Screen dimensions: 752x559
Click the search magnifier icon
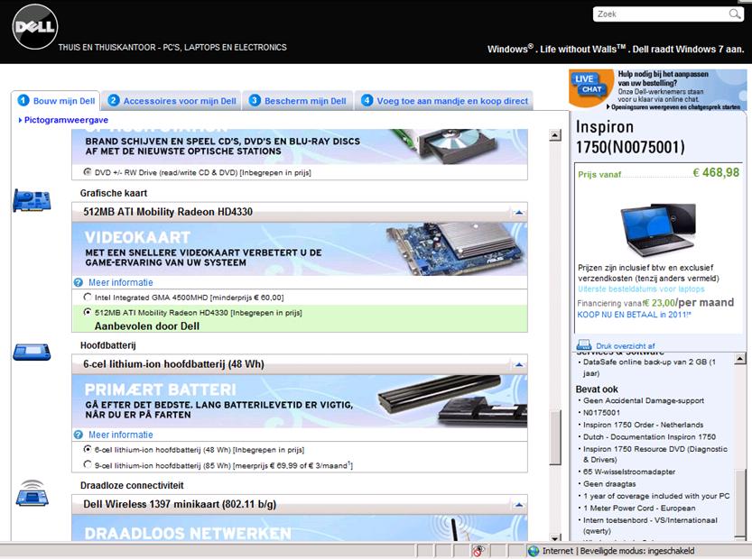coord(735,14)
